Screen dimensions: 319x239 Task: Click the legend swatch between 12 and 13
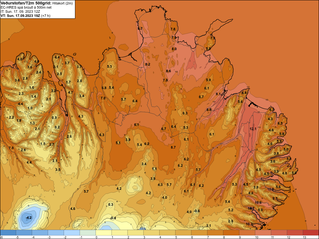295,233
